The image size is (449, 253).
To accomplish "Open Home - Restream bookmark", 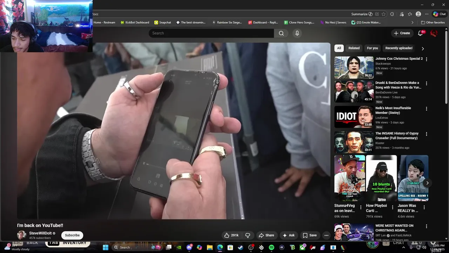I will click(x=105, y=22).
